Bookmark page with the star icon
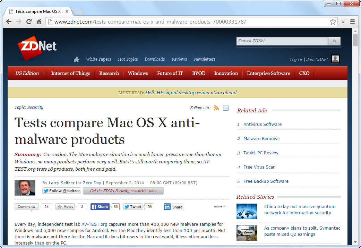This screenshot has height=248, width=361. click(x=333, y=22)
